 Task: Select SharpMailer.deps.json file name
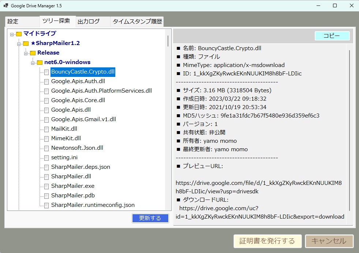(x=81, y=167)
